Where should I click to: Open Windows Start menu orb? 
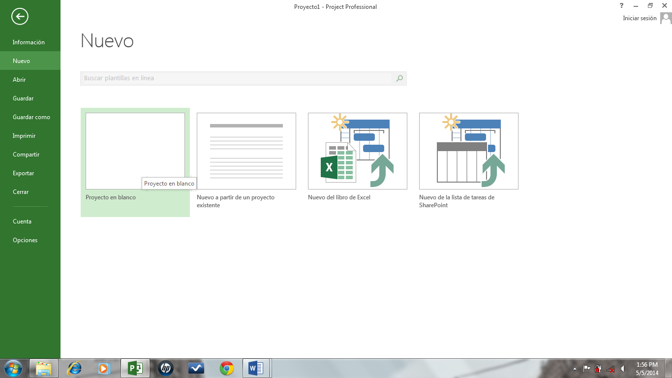tap(13, 368)
